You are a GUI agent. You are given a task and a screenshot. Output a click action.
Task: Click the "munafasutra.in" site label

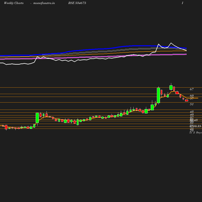coord(44,3)
